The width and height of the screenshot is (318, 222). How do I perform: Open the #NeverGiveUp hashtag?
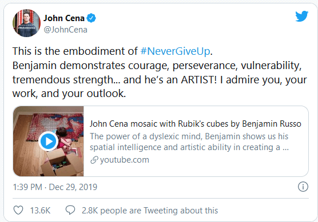(x=175, y=51)
